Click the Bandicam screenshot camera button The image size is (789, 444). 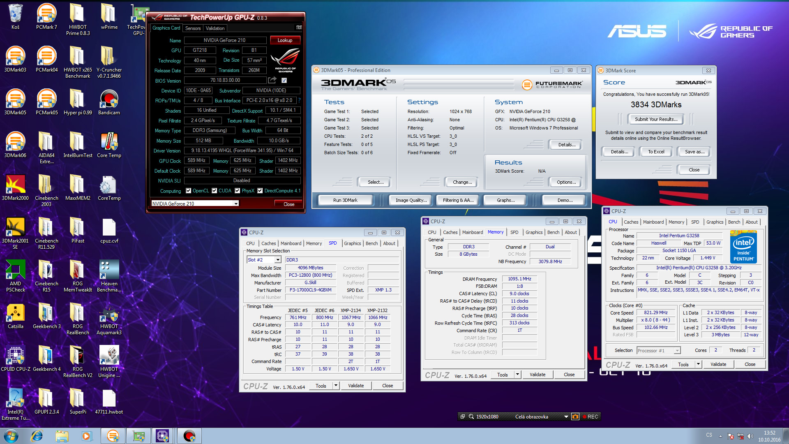[x=575, y=416]
